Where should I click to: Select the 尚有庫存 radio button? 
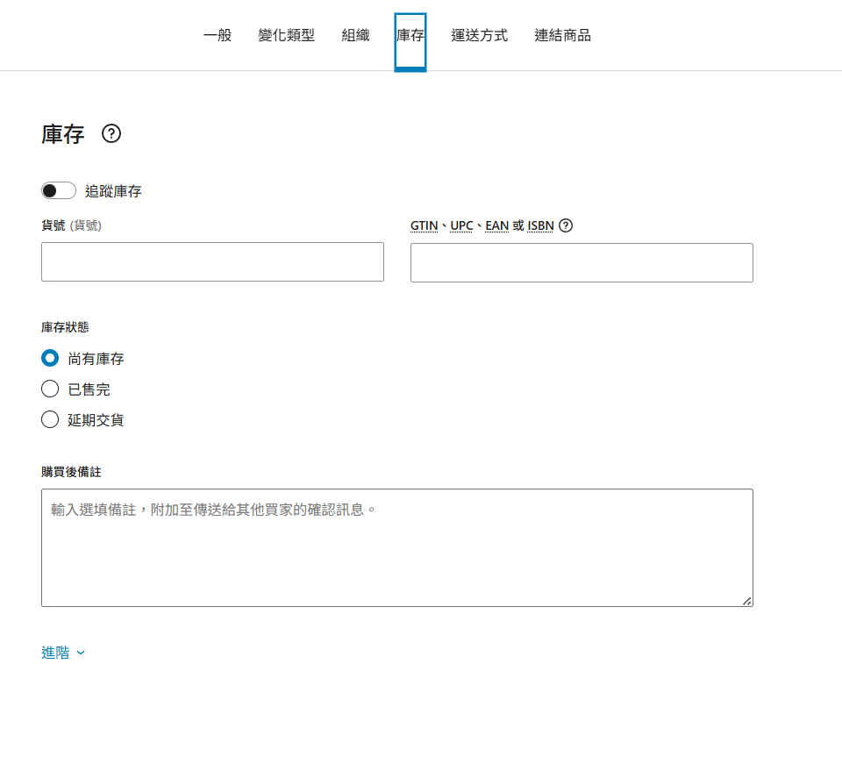tap(50, 358)
